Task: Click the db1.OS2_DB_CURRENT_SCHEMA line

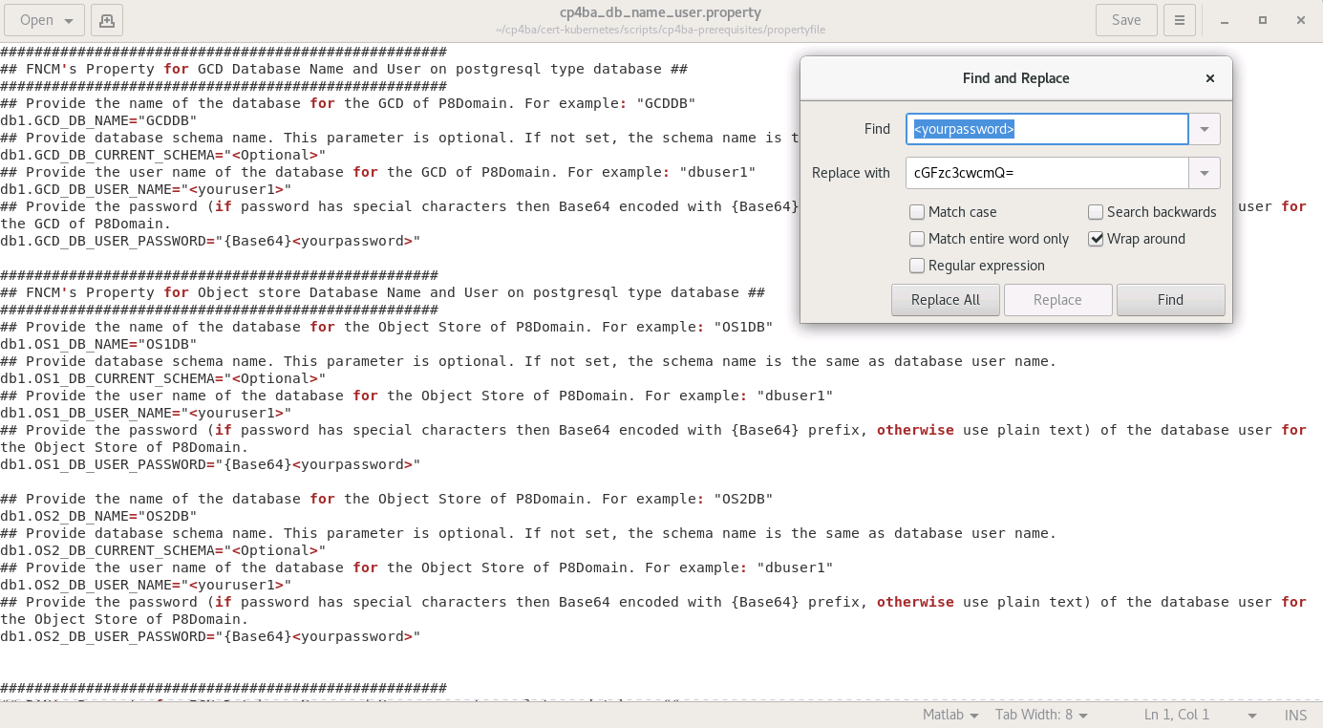Action: [x=163, y=550]
